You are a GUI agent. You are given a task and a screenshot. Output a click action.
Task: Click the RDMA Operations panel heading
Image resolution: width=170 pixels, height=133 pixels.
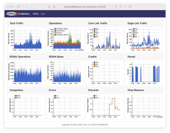[20, 57]
